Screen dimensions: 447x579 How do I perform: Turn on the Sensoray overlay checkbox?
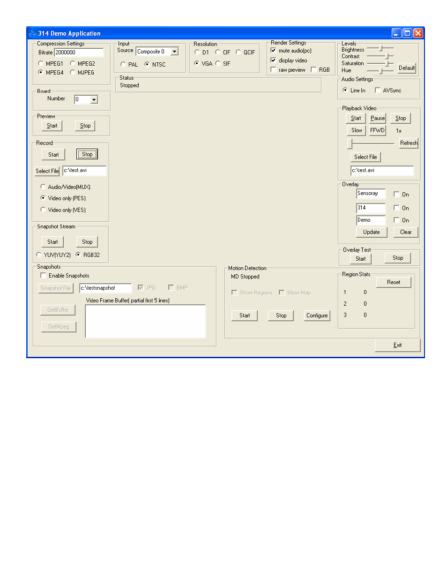coord(396,194)
